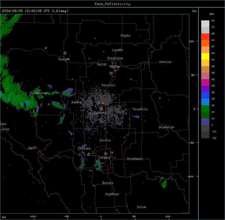Pick the royal blue swatch below 36 dBZ
The width and height of the screenshot is (225, 220).
point(205,95)
